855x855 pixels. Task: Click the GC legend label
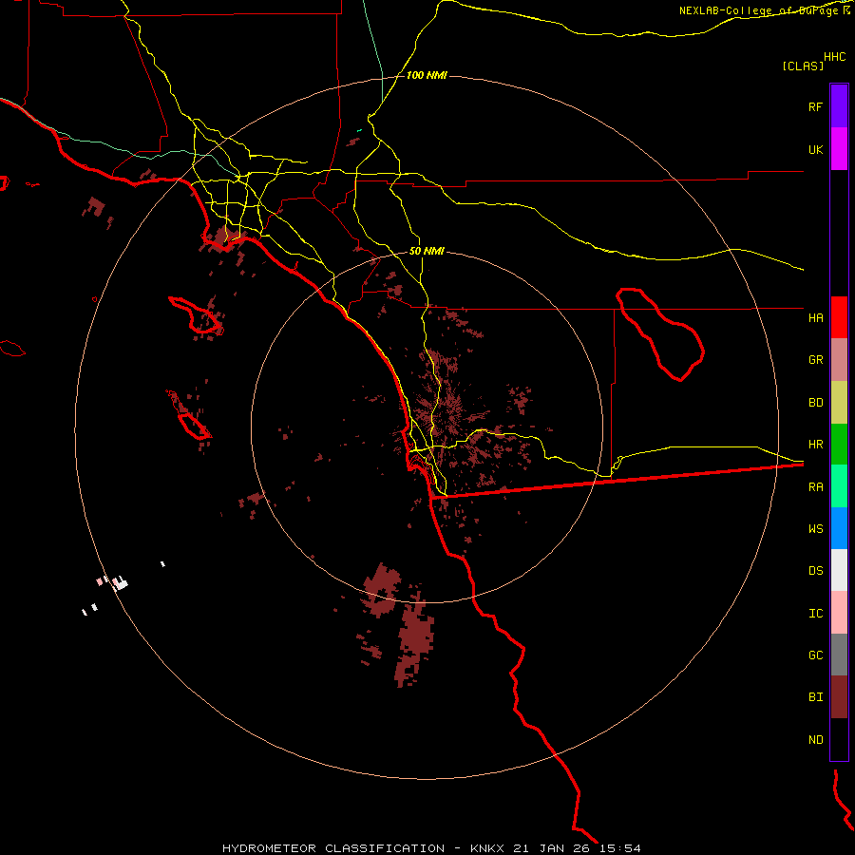pos(816,655)
